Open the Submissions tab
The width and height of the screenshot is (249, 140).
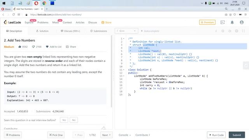98,31
